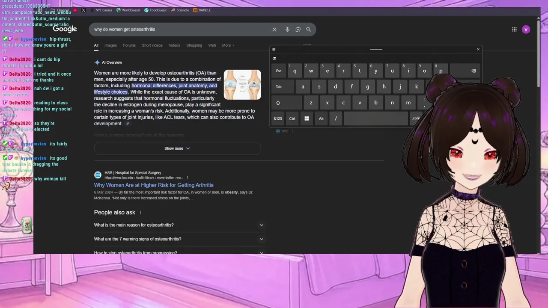548x308 pixels.
Task: Open search by image camera icon
Action: pos(298,30)
